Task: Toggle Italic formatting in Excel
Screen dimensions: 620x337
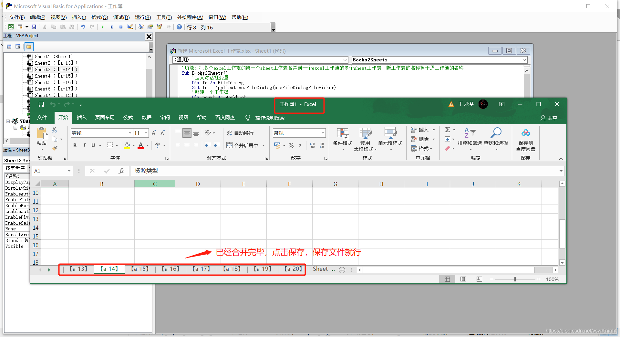Action: pyautogui.click(x=84, y=146)
